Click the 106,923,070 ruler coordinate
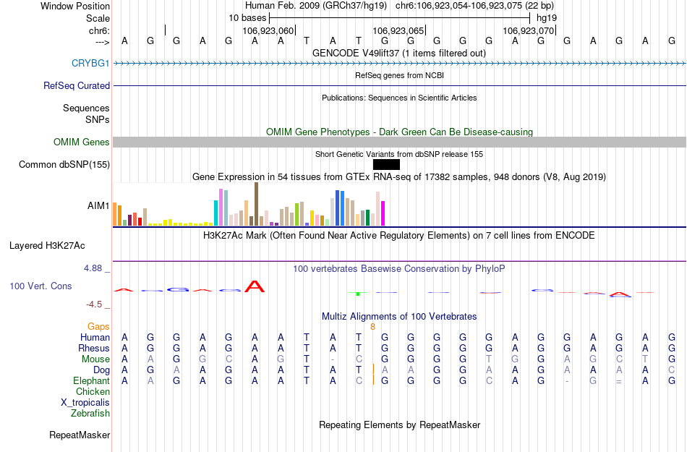The height and width of the screenshot is (452, 687). coord(528,30)
